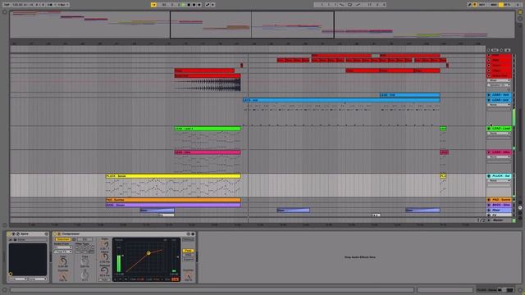Toggle Info View icon at bottom left
Image resolution: width=525 pixels, height=295 pixels.
(4, 289)
